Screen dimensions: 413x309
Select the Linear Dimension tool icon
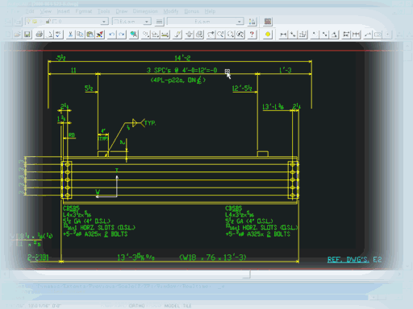283,35
